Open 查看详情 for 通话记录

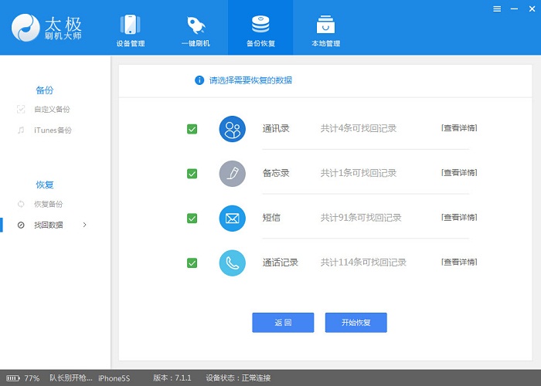pos(459,262)
